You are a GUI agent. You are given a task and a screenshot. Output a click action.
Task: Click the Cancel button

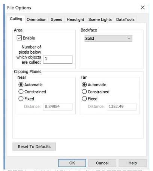[x=102, y=163]
